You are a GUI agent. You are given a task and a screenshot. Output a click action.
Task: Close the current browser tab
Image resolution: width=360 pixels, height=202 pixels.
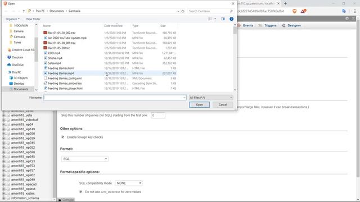(278, 3)
